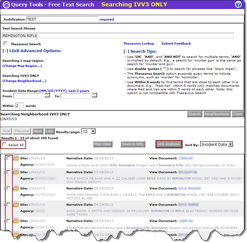
Task: Collapse LInX Advanced Options section
Action: 32,51
